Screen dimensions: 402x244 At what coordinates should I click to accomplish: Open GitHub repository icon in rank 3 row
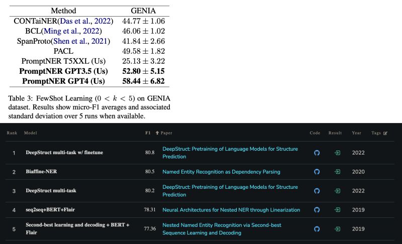[x=317, y=191]
